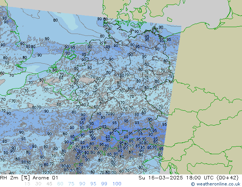Click legend value 90

(82, 184)
